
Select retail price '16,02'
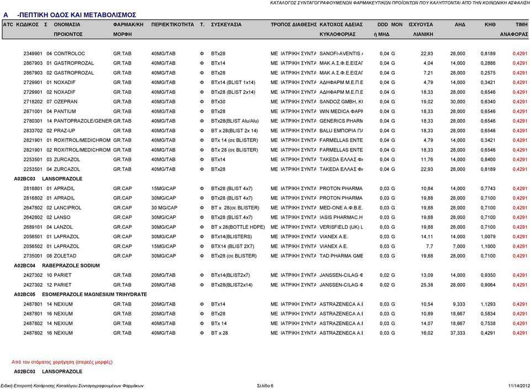point(427,333)
